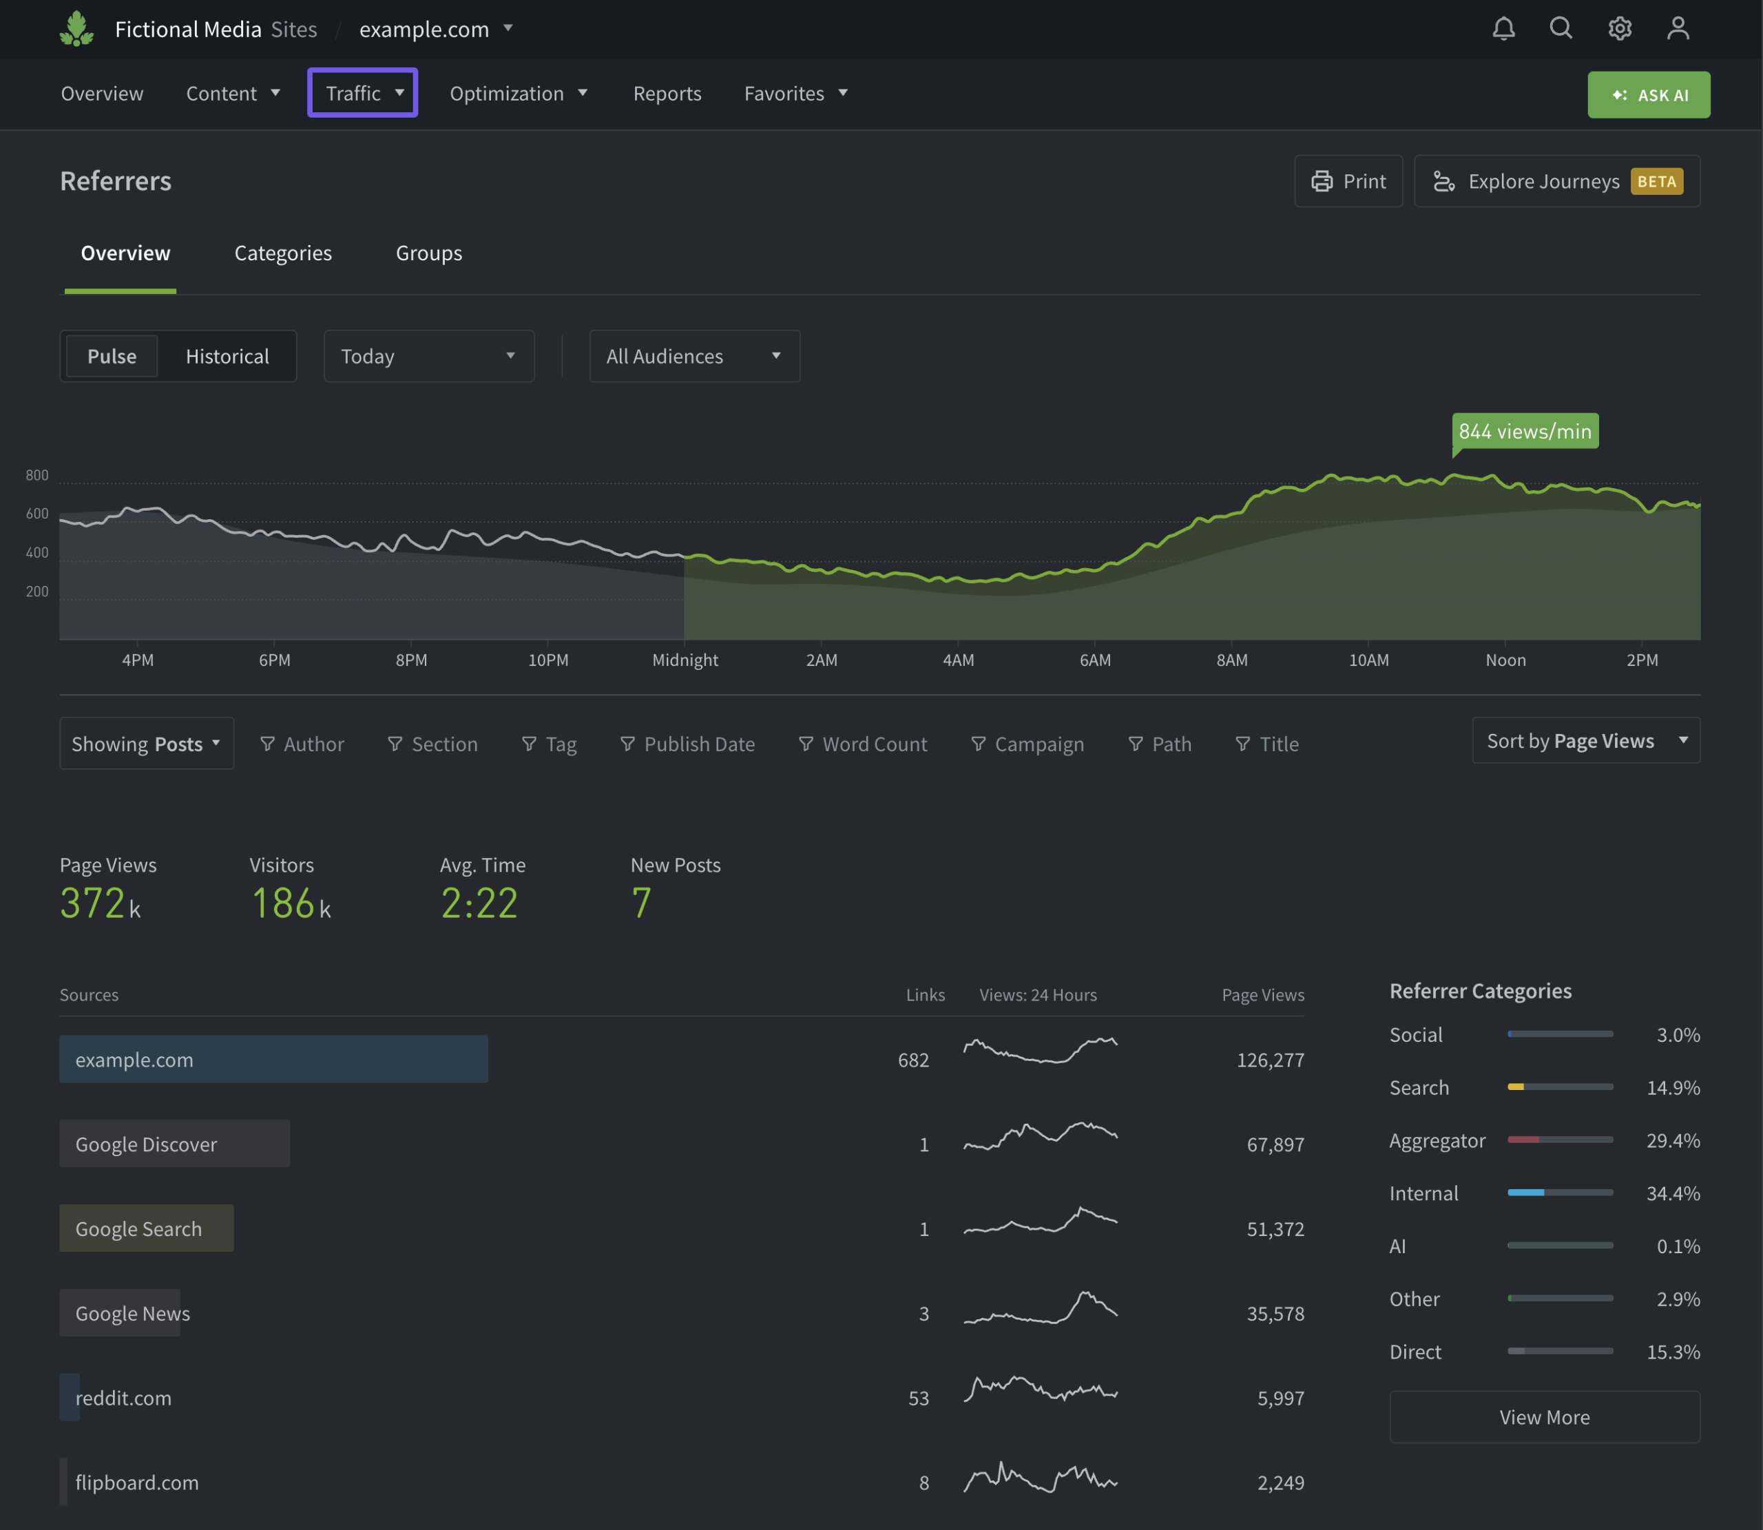Screen dimensions: 1763x1530
Task: Switch to the Categories tab
Action: click(x=282, y=253)
